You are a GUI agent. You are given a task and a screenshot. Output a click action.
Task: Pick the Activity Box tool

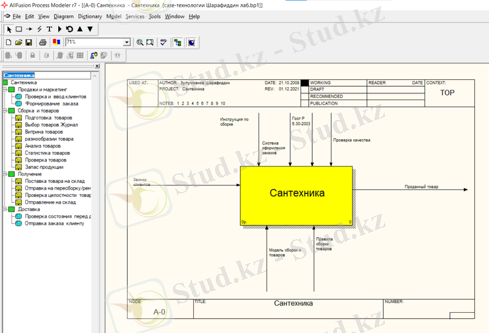click(x=19, y=29)
